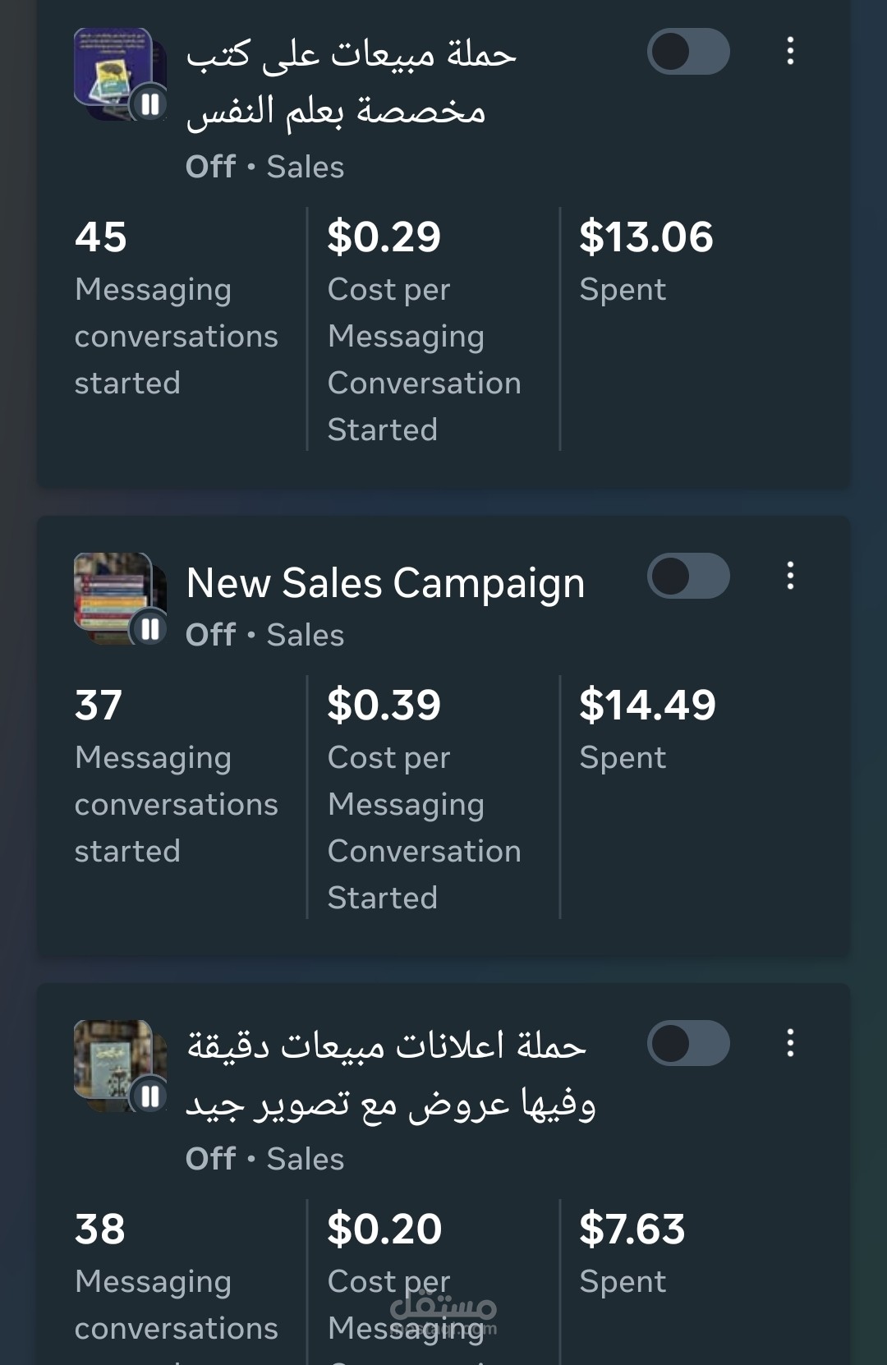Viewport: 887px width, 1365px height.
Task: Open the New Sales Campaign title
Action: pos(385,583)
